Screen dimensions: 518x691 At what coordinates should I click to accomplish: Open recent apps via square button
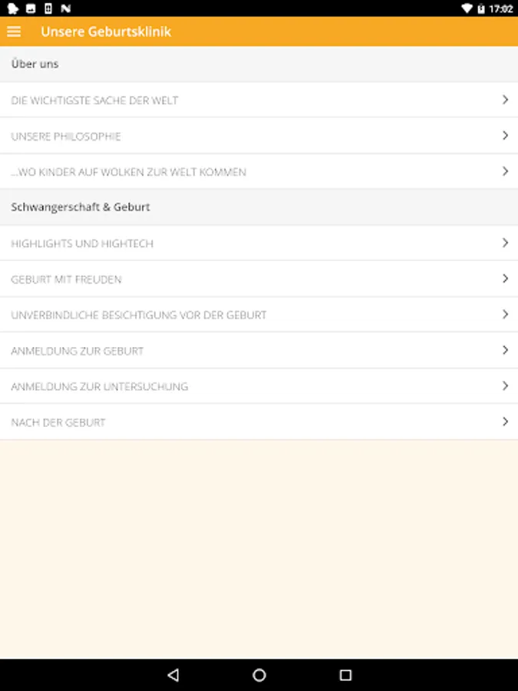coord(345,675)
